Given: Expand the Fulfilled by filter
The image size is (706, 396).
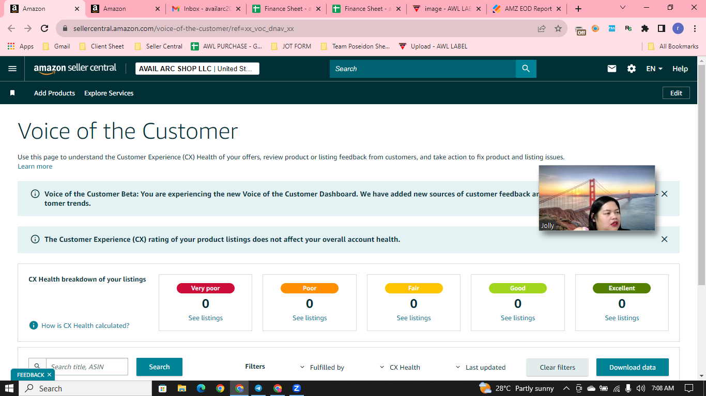Looking at the screenshot, I should 322,368.
